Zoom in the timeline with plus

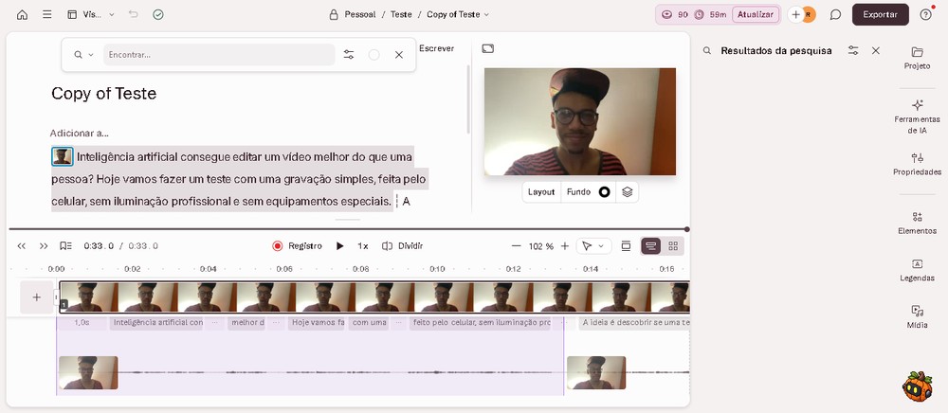coord(565,245)
